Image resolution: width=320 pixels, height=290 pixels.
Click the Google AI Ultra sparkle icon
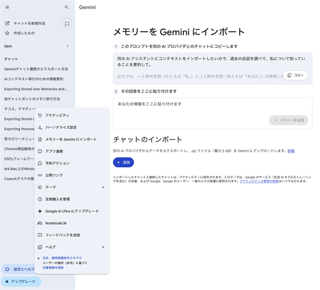point(40,211)
